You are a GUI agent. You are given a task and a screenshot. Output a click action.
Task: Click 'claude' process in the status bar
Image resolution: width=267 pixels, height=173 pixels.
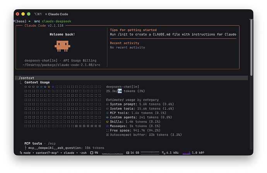tap(69, 153)
